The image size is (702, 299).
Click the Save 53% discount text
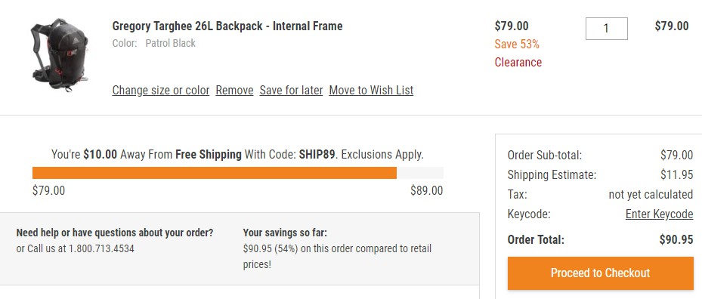tap(517, 45)
